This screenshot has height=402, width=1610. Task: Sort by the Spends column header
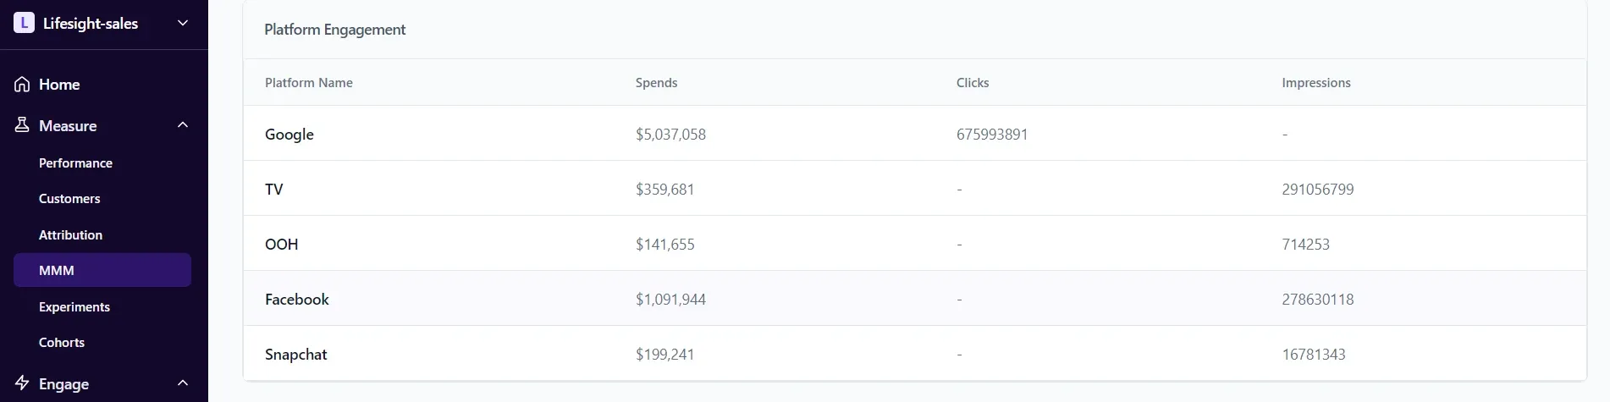click(656, 83)
